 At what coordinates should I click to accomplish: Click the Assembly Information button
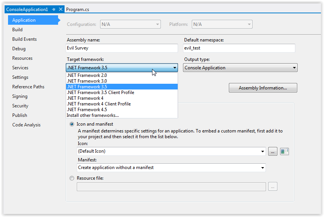[x=263, y=88]
